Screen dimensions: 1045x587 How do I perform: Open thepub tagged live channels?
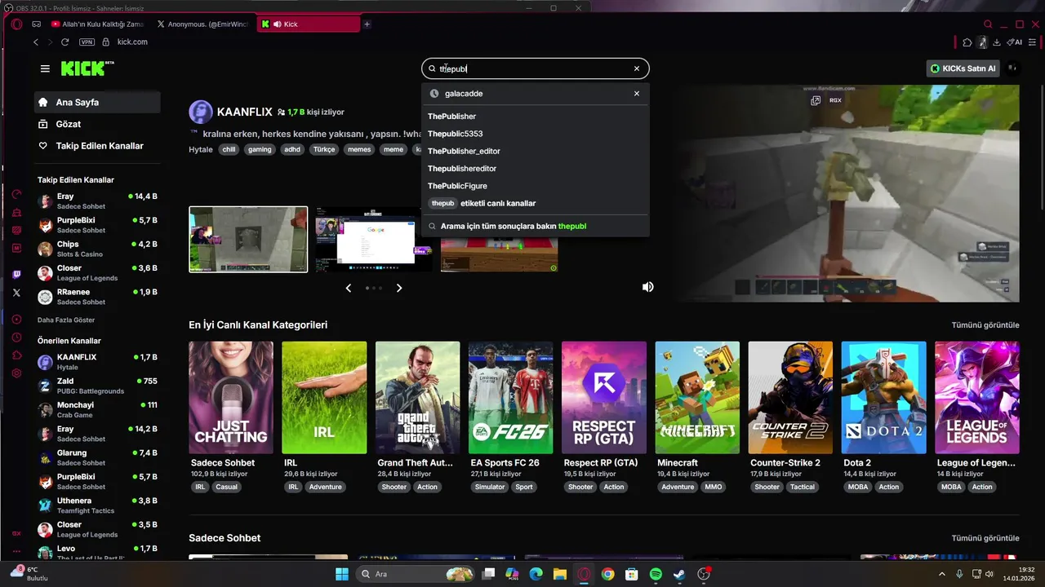(x=483, y=203)
